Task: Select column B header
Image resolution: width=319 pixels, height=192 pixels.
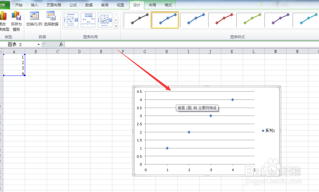Action: [x=36, y=51]
